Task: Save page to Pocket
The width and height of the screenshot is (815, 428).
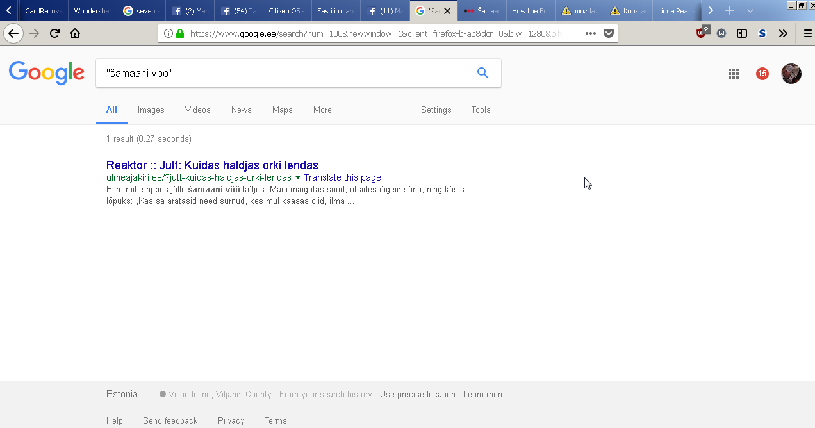Action: [609, 33]
